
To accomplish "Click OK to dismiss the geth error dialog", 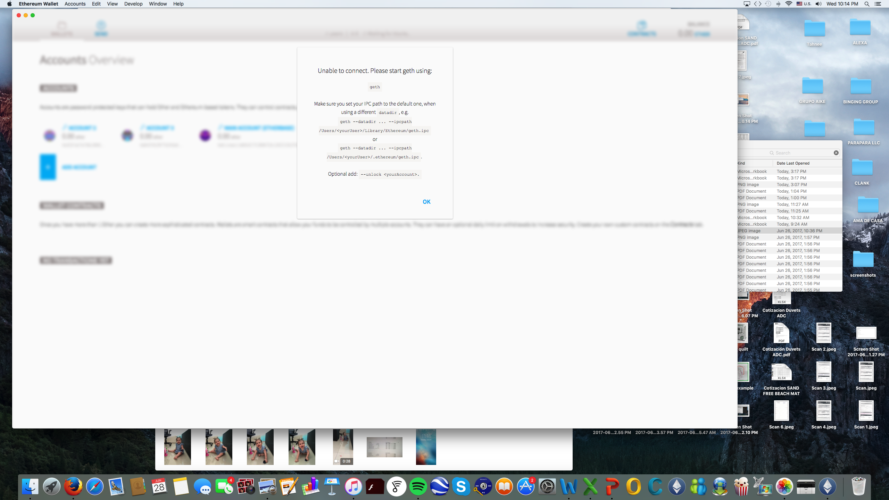I will (x=427, y=201).
